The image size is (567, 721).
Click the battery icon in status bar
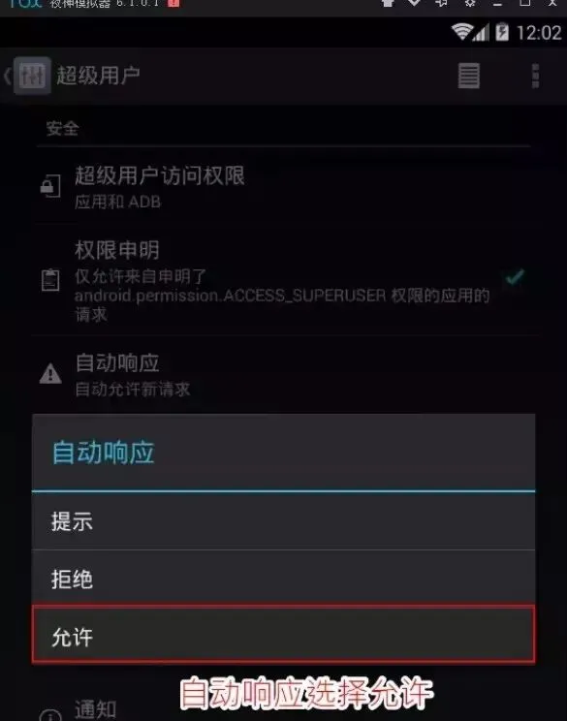[502, 32]
